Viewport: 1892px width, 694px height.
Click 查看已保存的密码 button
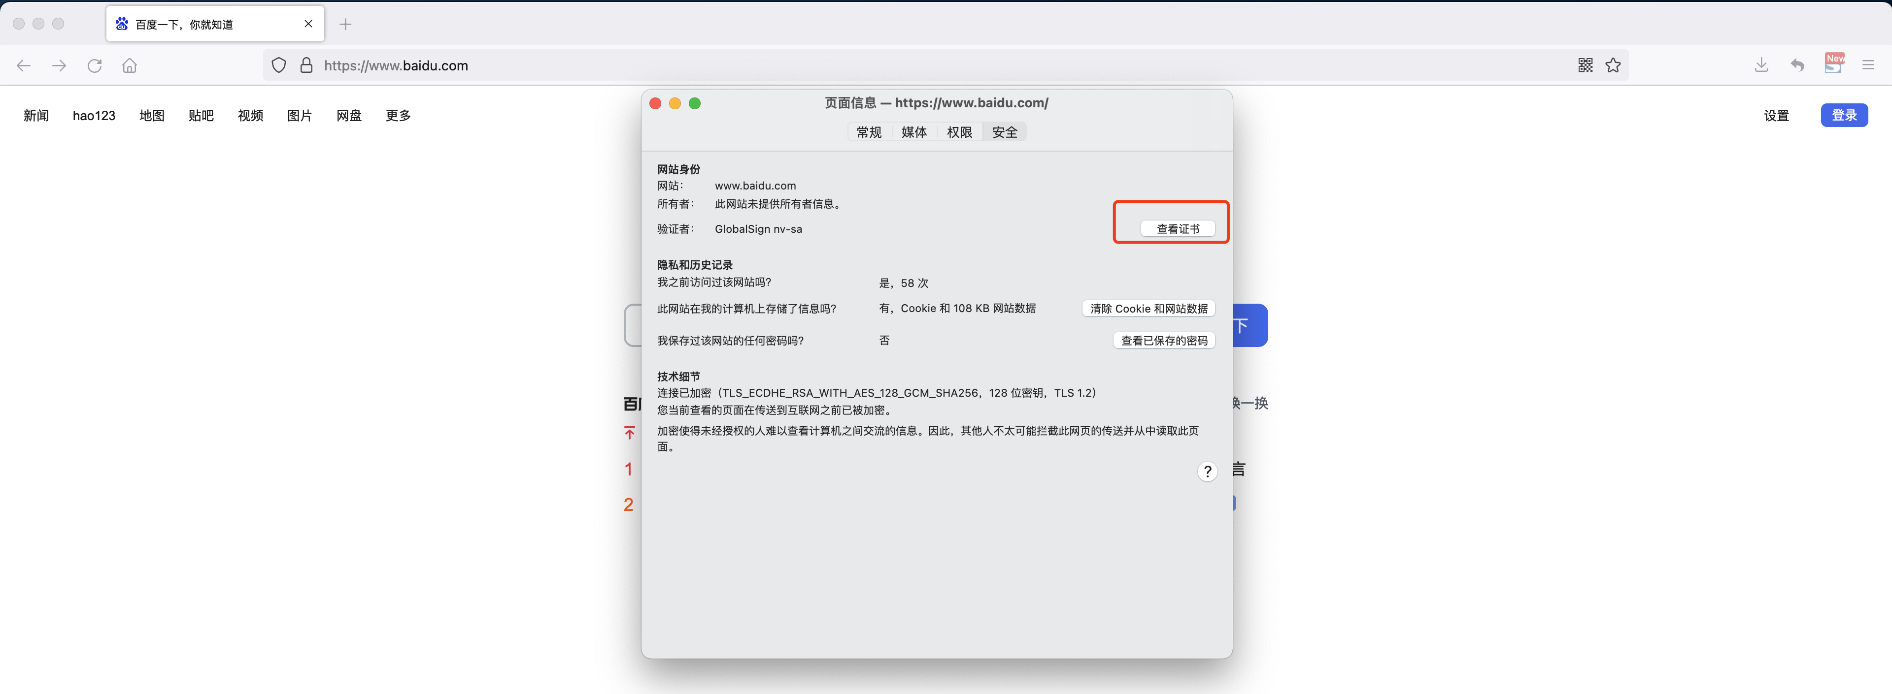[x=1164, y=341]
